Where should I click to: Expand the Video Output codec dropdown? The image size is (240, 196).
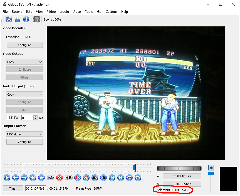(x=24, y=62)
